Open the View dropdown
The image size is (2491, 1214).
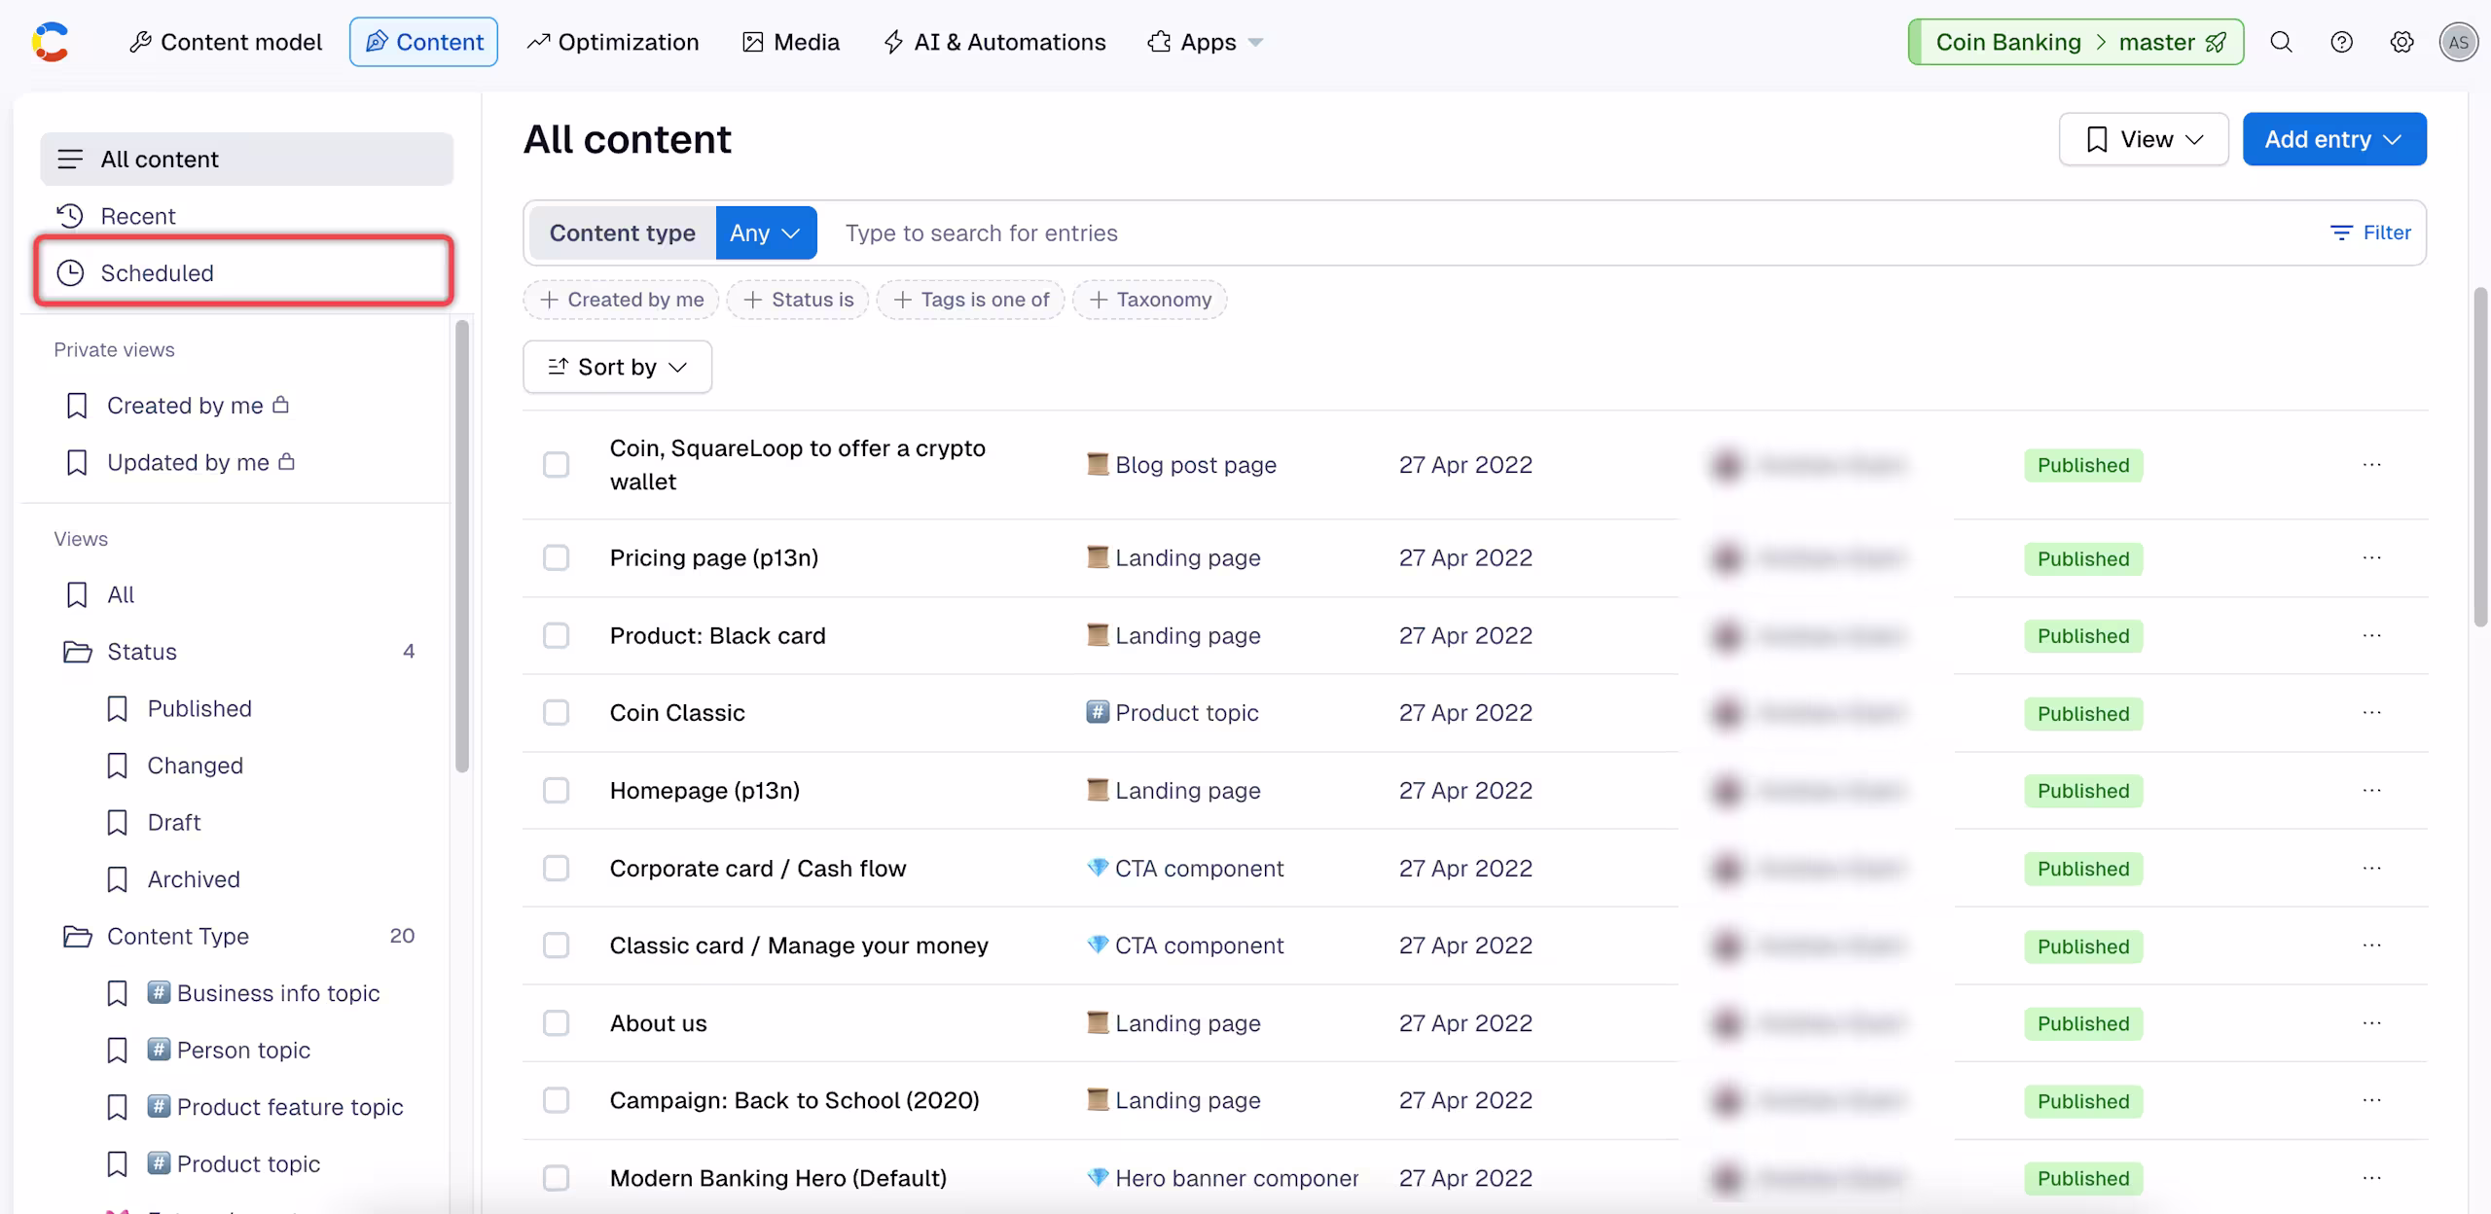tap(2144, 139)
